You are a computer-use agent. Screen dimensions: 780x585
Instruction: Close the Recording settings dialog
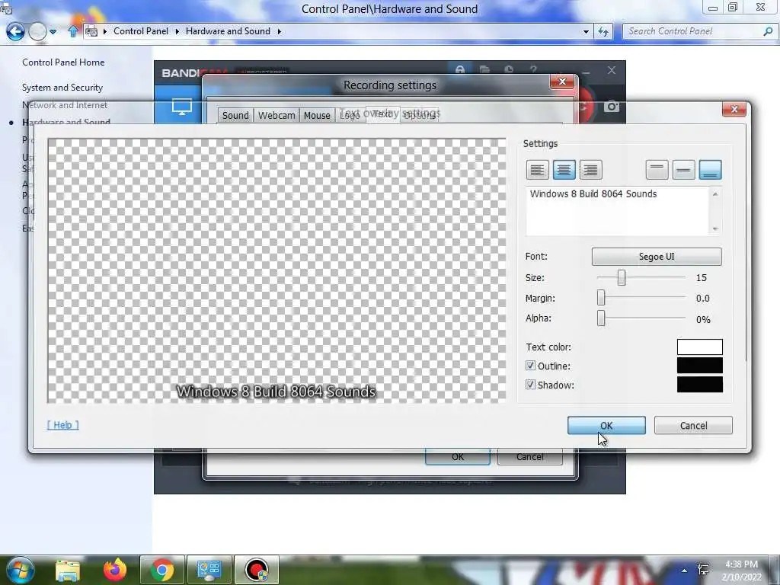point(562,82)
